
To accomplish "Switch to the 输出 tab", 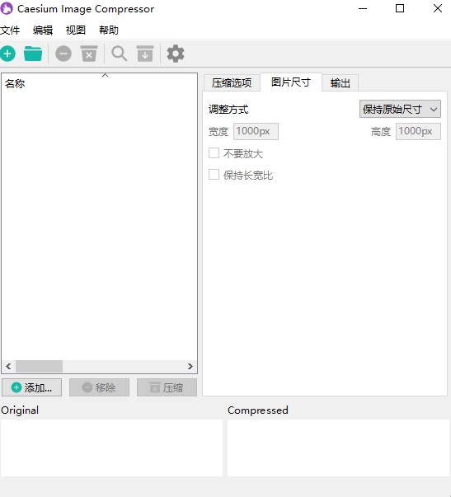I will click(340, 83).
